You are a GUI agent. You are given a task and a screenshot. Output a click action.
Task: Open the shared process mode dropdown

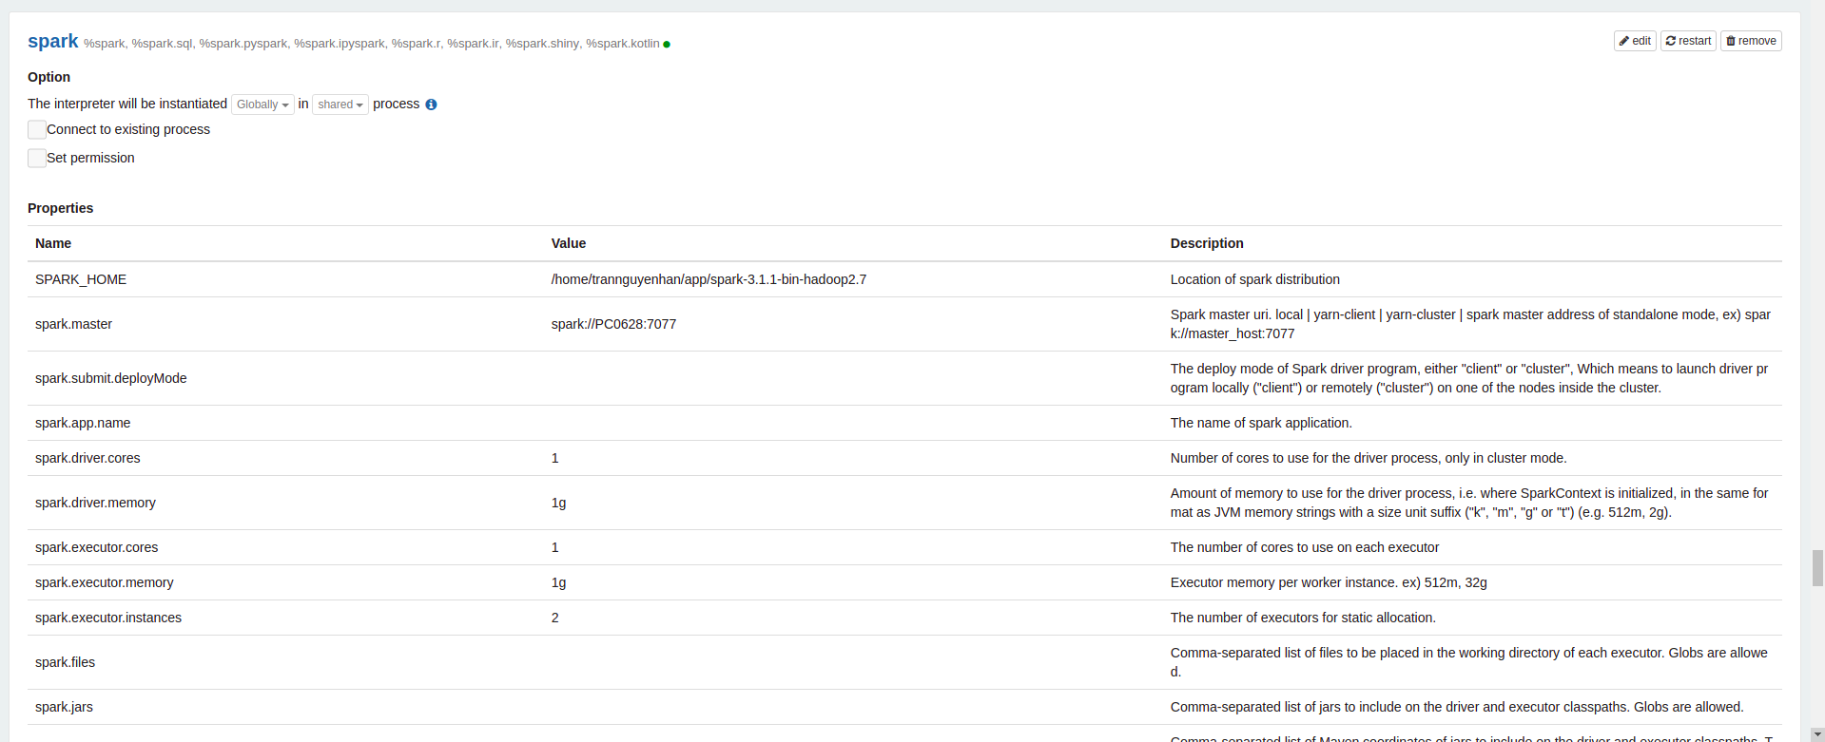(340, 105)
